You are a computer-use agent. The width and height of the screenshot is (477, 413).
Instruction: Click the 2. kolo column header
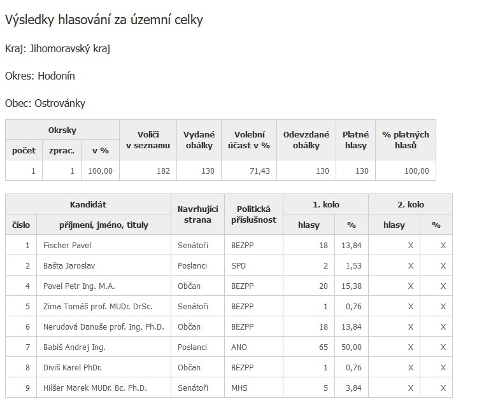[410, 205]
